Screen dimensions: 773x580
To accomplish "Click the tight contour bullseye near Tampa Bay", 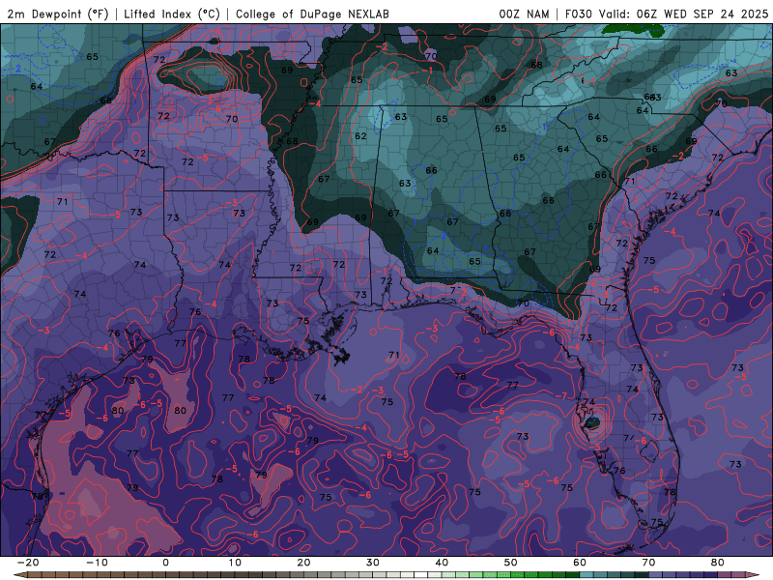I will click(x=592, y=422).
